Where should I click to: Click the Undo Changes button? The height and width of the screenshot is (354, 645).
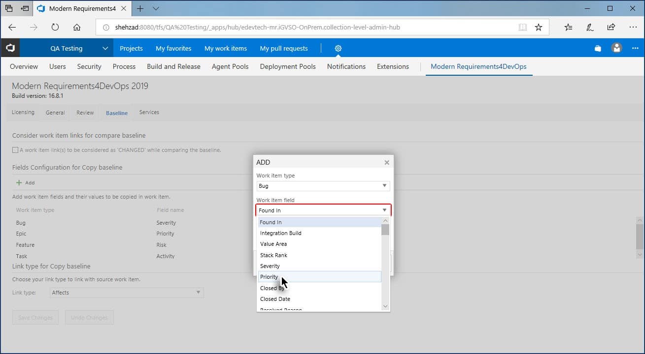(x=89, y=318)
